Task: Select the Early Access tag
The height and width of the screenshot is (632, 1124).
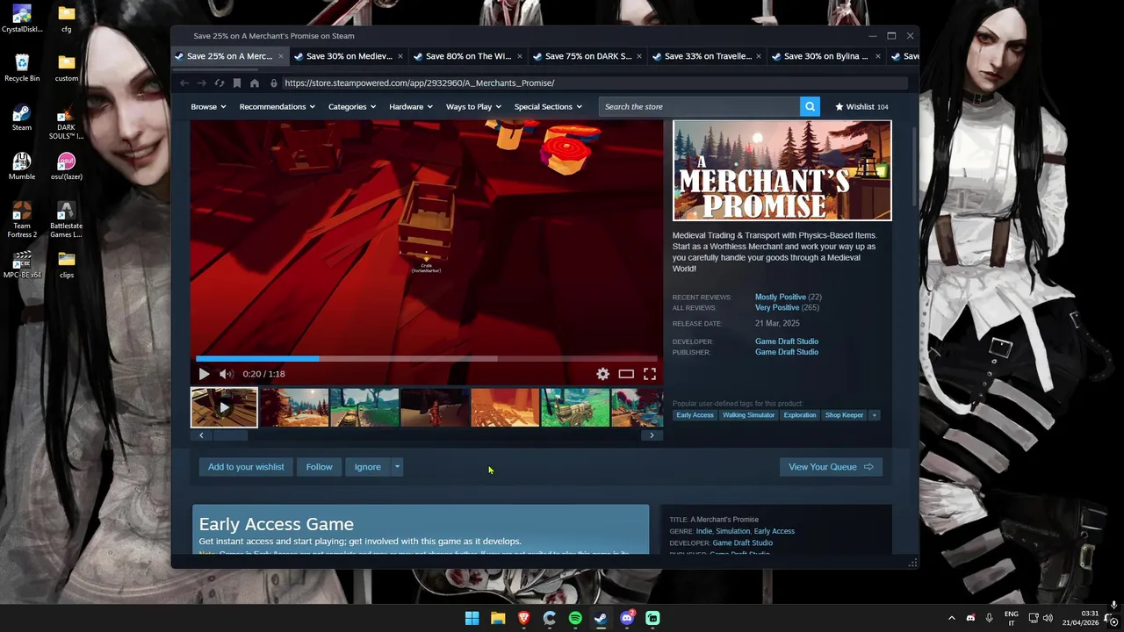Action: [695, 415]
